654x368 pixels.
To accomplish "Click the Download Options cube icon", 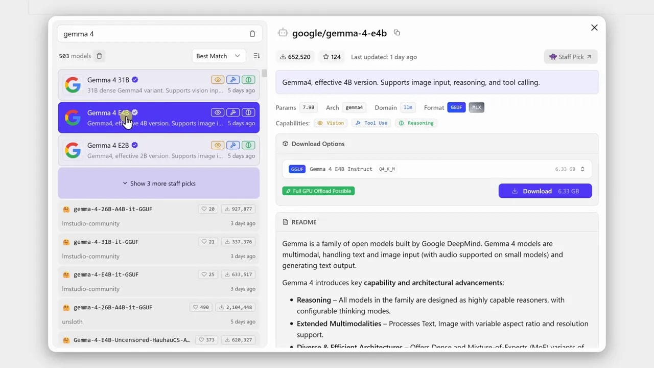I will coord(285,144).
